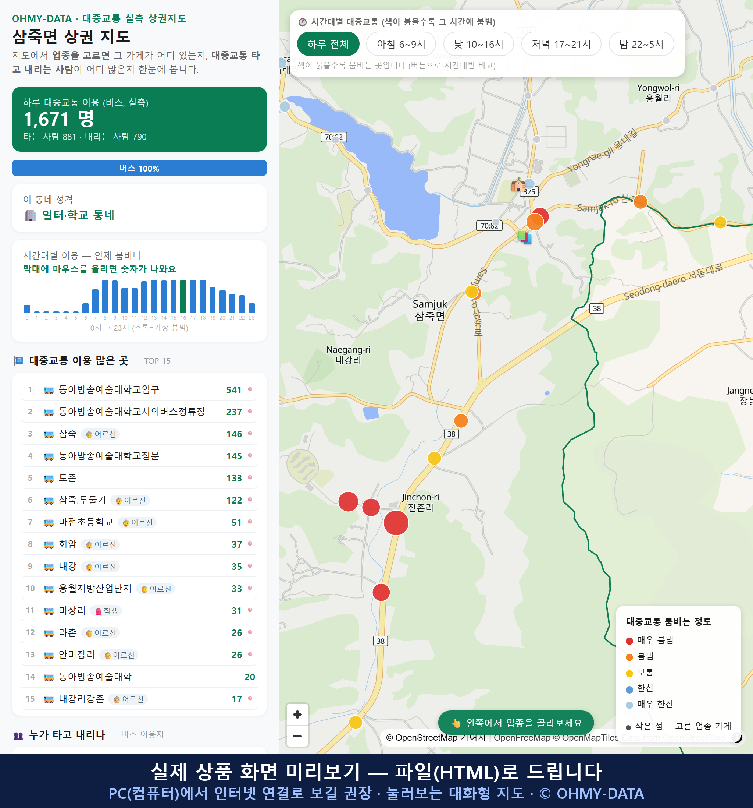
Task: Click pin icon in 도촌 row
Action: click(x=250, y=479)
